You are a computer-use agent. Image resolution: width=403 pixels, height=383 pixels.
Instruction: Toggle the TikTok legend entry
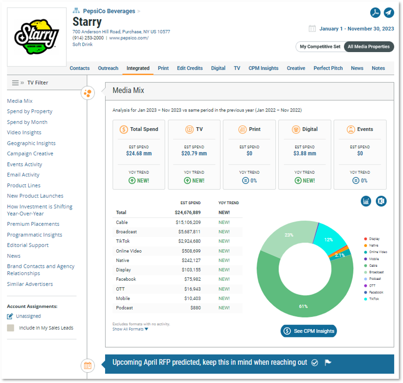(x=372, y=299)
